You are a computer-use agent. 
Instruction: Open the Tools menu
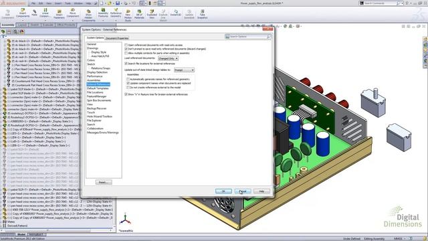tap(68, 3)
